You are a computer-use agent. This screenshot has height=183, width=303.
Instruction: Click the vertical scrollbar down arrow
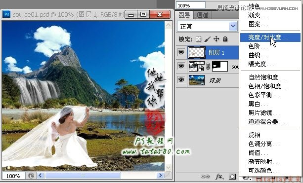tap(169, 167)
